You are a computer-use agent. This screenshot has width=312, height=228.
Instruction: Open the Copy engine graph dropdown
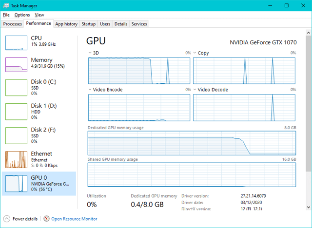click(x=195, y=53)
